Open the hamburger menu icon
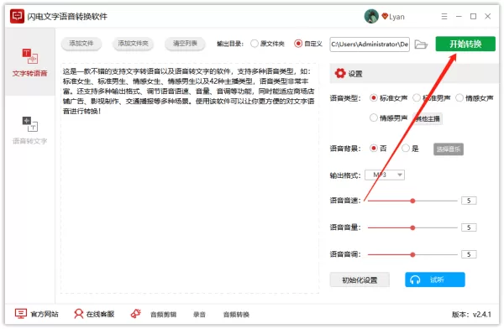This screenshot has width=504, height=329. click(444, 16)
